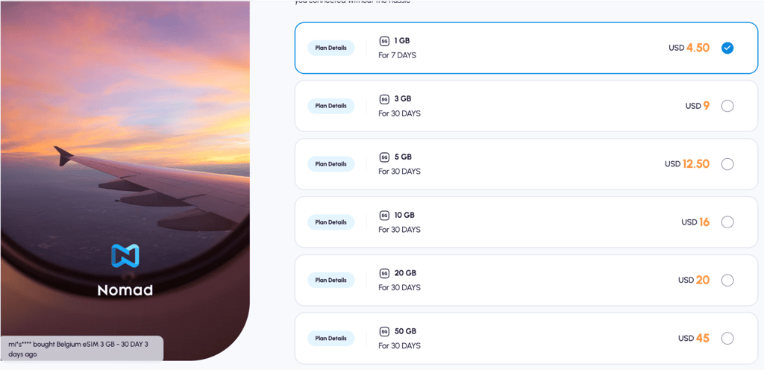This screenshot has height=370, width=764.
Task: View Plan Details for the 50 GB plan
Action: point(331,339)
